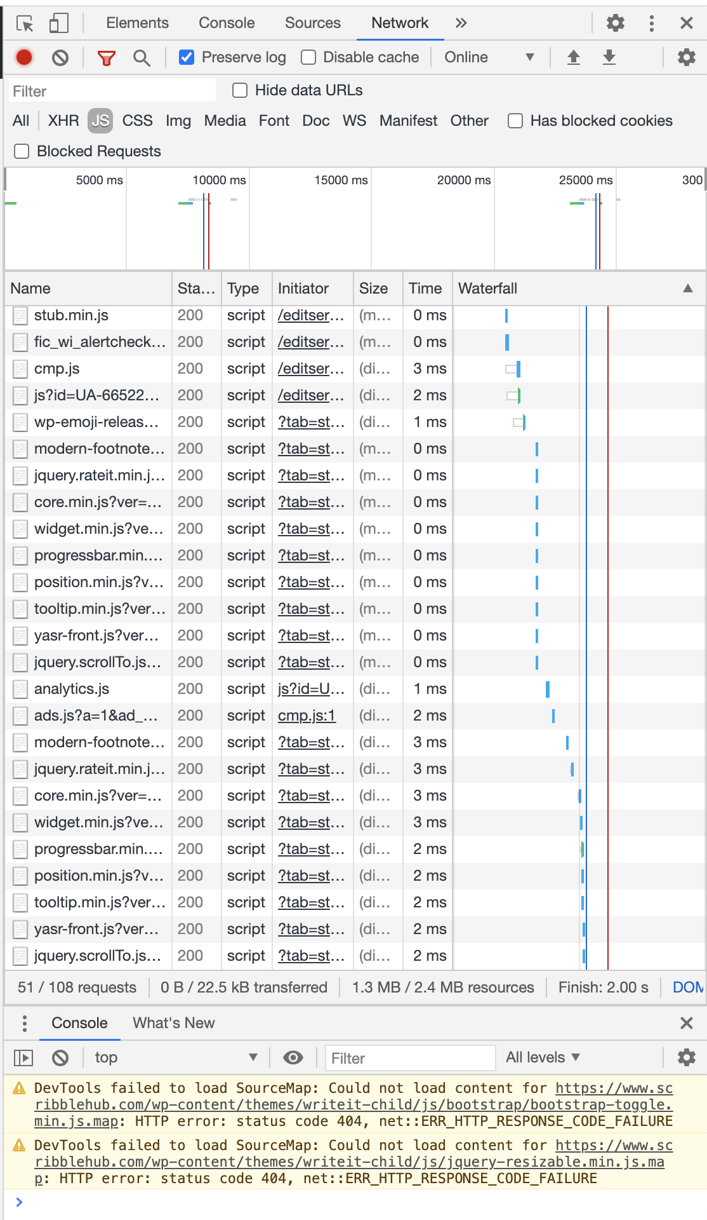Open the cmp.js:1 initiator link

307,715
